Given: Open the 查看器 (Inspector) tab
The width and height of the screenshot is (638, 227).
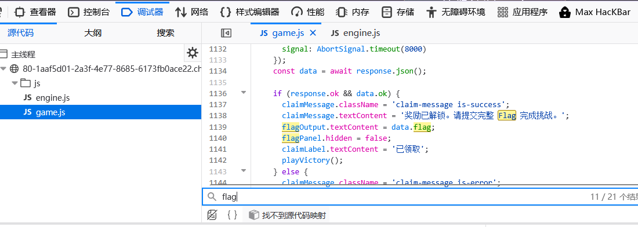Looking at the screenshot, I should click(35, 12).
